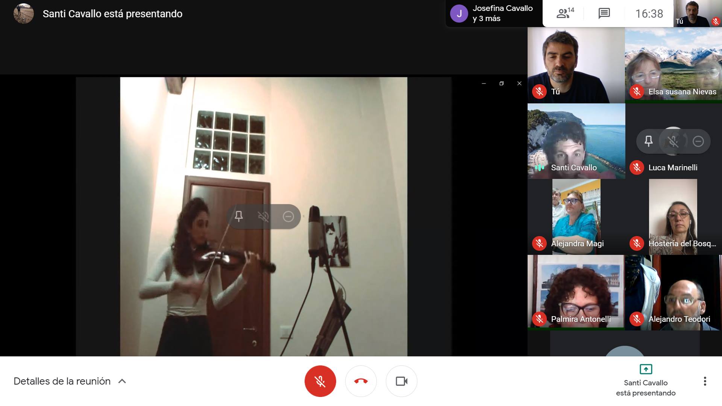Remove the presentation with the minus circle icon
722x406 pixels.
288,216
